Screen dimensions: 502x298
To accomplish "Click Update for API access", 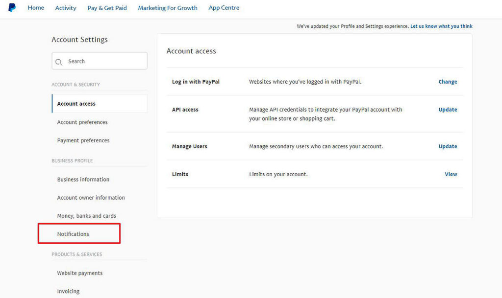I will (448, 110).
